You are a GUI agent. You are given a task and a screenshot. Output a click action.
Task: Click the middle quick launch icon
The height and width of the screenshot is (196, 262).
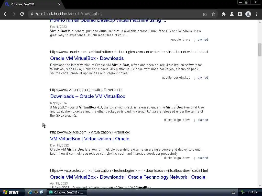tap(36, 192)
